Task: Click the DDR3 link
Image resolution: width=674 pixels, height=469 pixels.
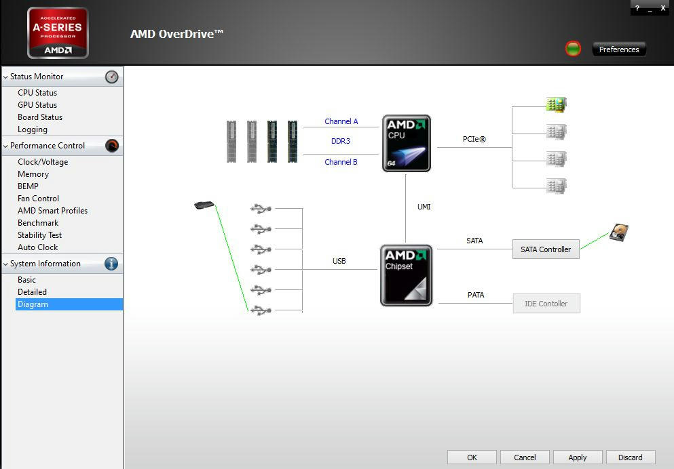Action: pyautogui.click(x=341, y=141)
